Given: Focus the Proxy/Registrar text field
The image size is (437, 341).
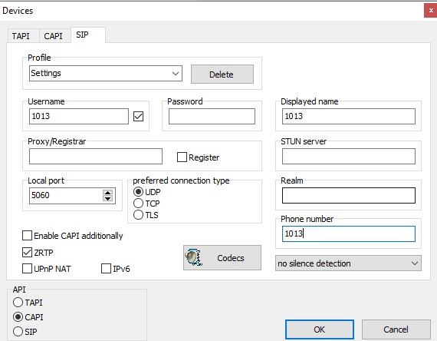Looking at the screenshot, I should click(96, 157).
